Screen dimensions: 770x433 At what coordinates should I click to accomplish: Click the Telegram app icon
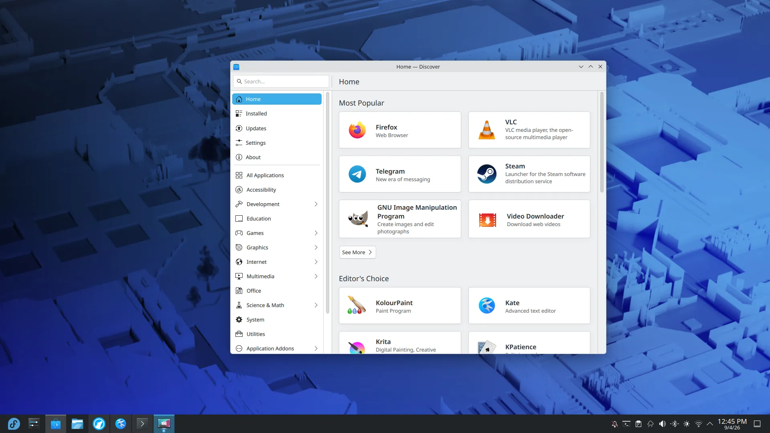pyautogui.click(x=357, y=174)
